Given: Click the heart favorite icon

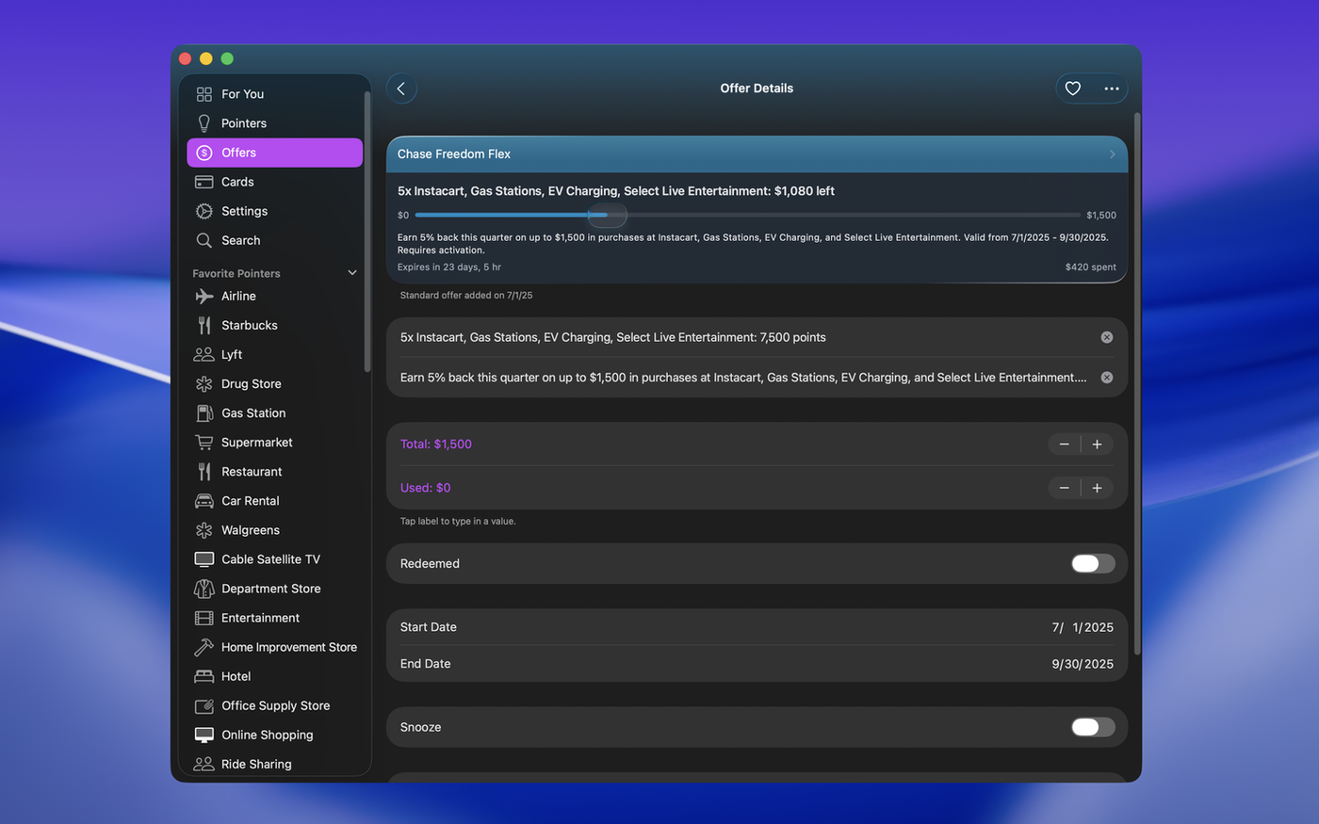Looking at the screenshot, I should coord(1072,89).
